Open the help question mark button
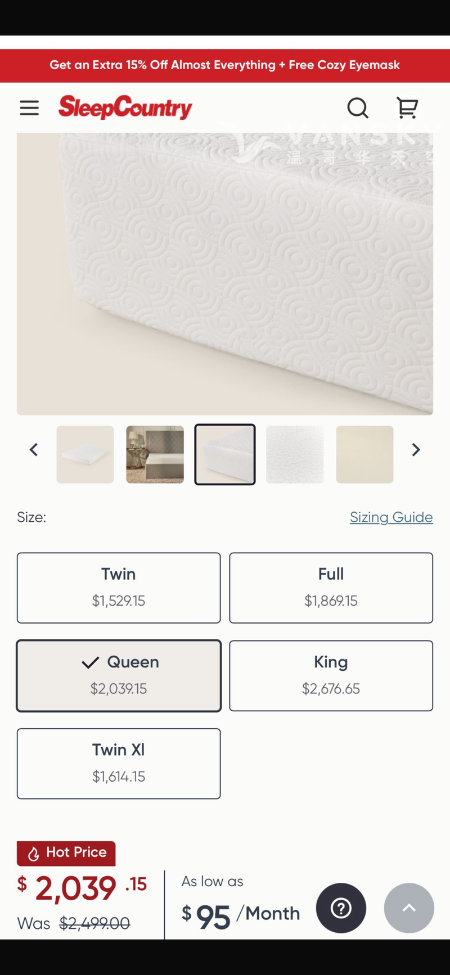The image size is (450, 975). tap(341, 908)
